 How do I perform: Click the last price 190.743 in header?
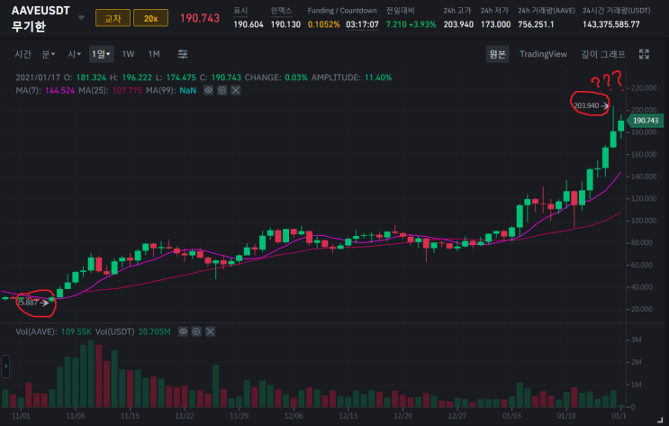pyautogui.click(x=200, y=18)
